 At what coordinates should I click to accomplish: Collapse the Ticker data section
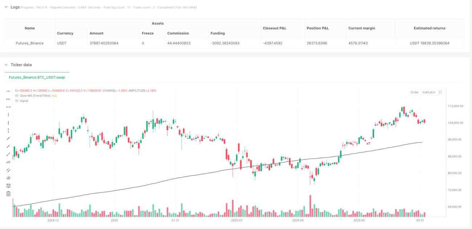tap(6, 64)
